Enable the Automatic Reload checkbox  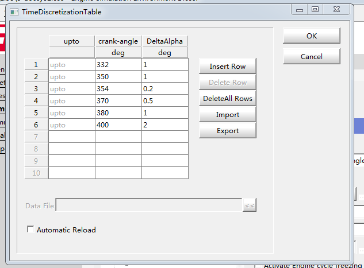tap(31, 230)
